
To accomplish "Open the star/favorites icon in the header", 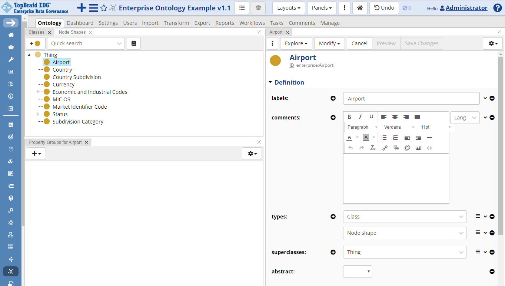I will (x=103, y=7).
